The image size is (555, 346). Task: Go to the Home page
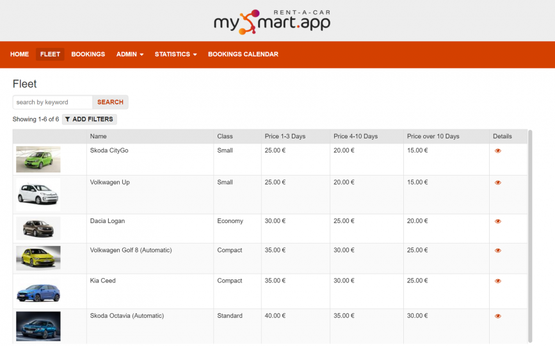tap(19, 54)
